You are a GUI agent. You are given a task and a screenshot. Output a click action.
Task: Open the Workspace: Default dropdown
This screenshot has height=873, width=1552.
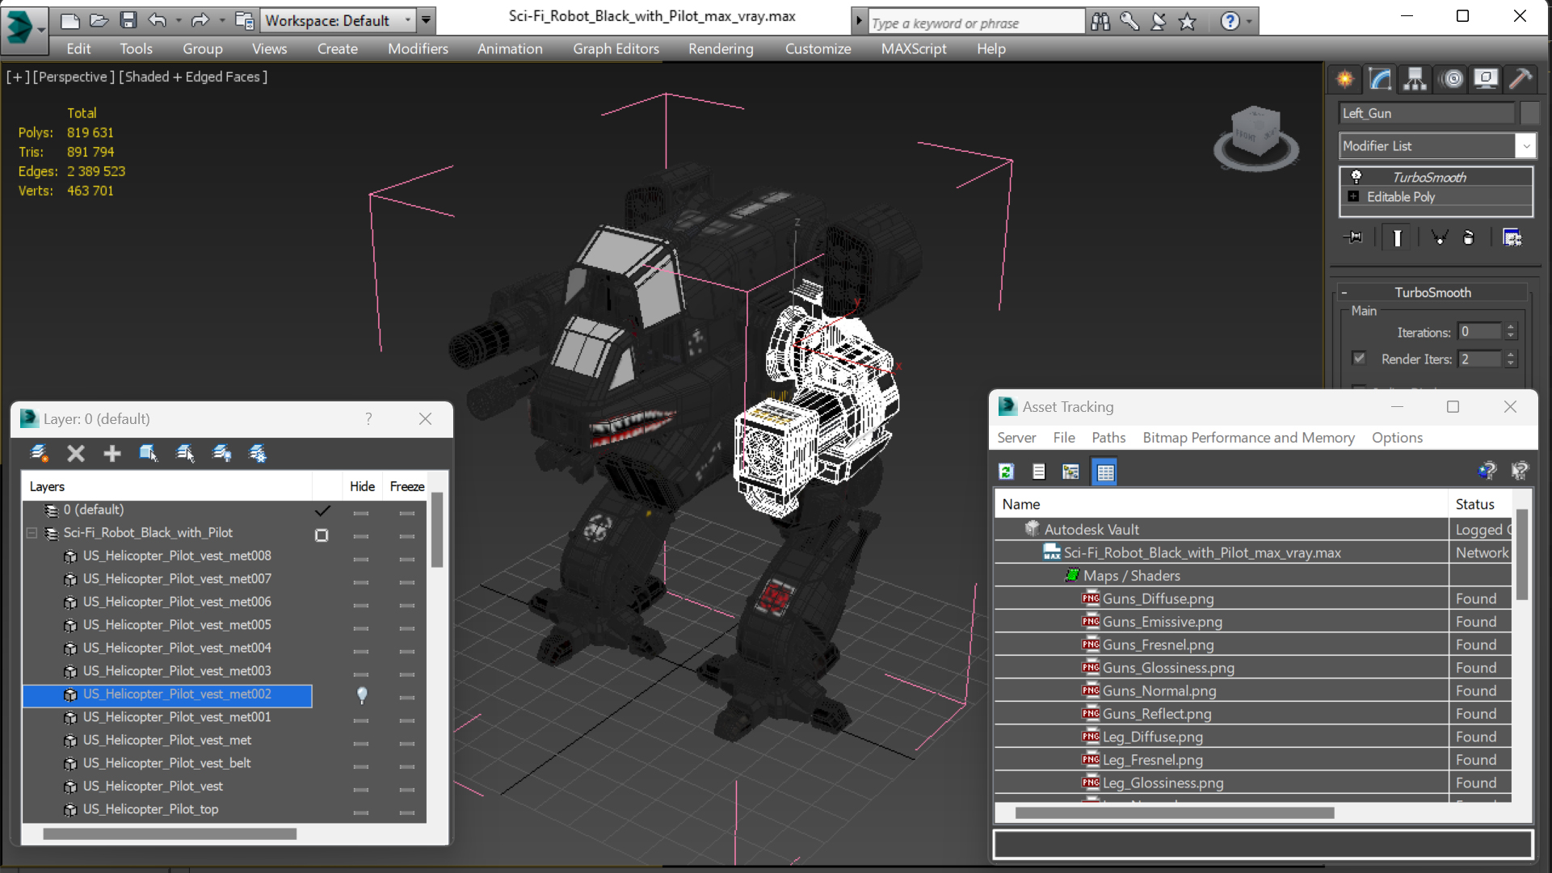(x=339, y=20)
